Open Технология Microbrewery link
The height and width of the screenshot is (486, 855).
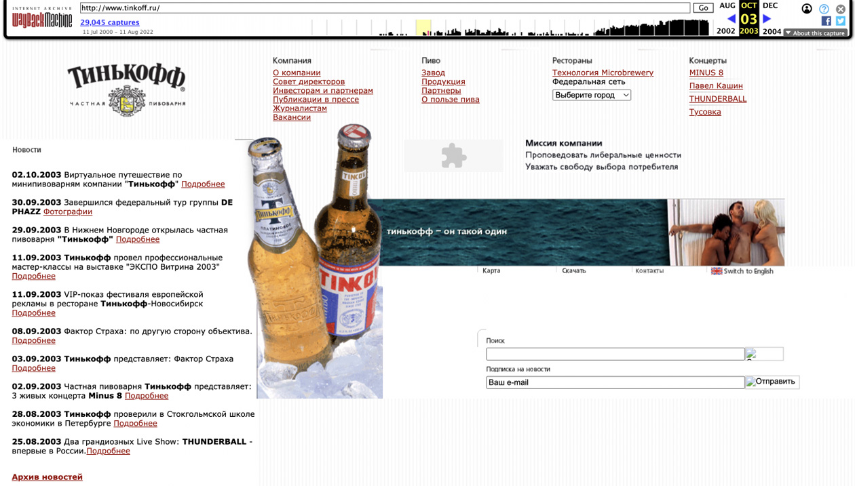603,73
